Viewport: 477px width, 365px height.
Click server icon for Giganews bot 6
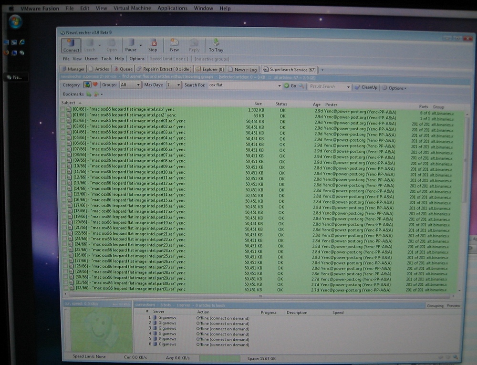[x=155, y=344]
